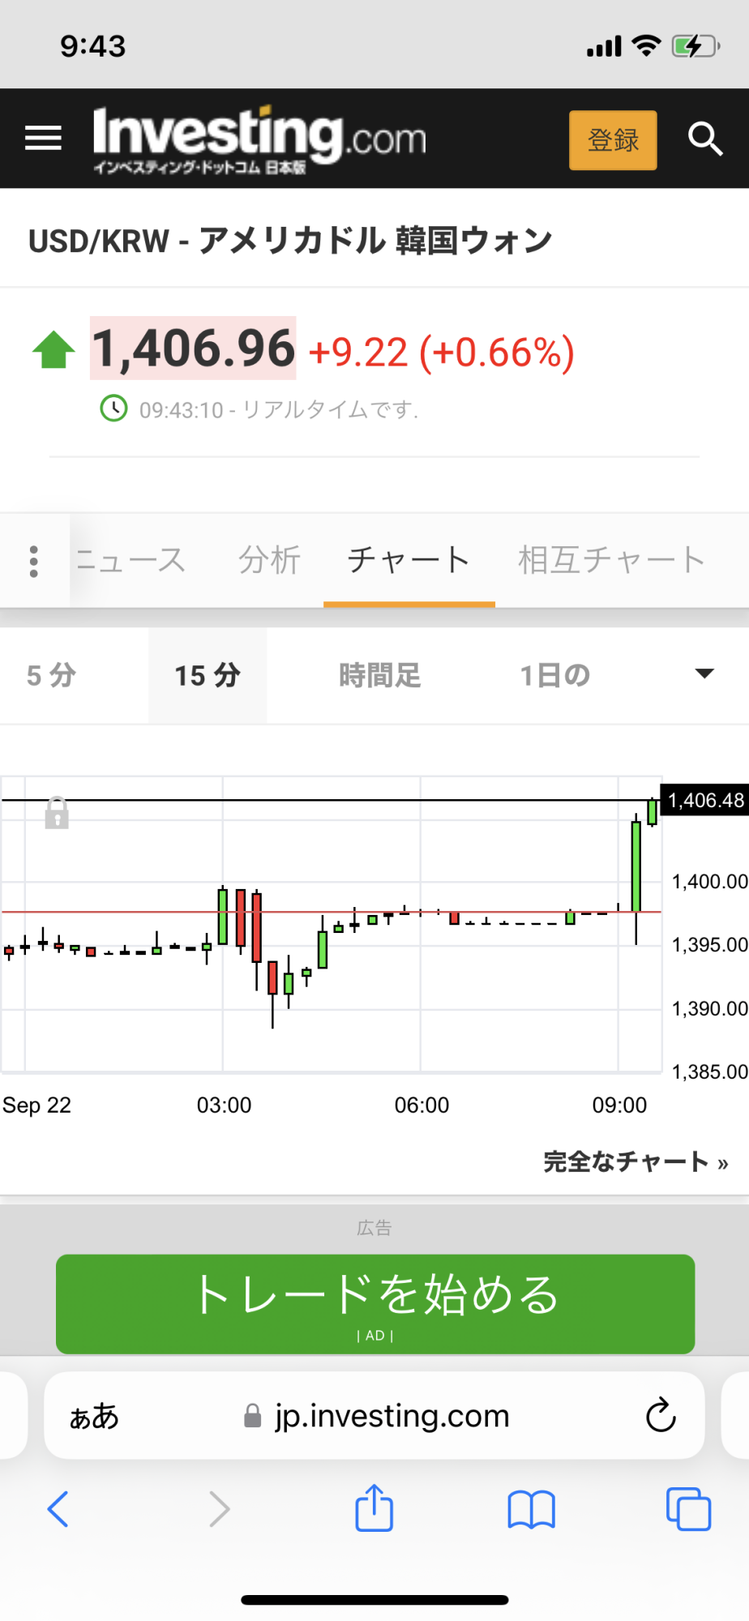Select the 5 分 chart interval
749x1621 pixels.
pyautogui.click(x=52, y=675)
